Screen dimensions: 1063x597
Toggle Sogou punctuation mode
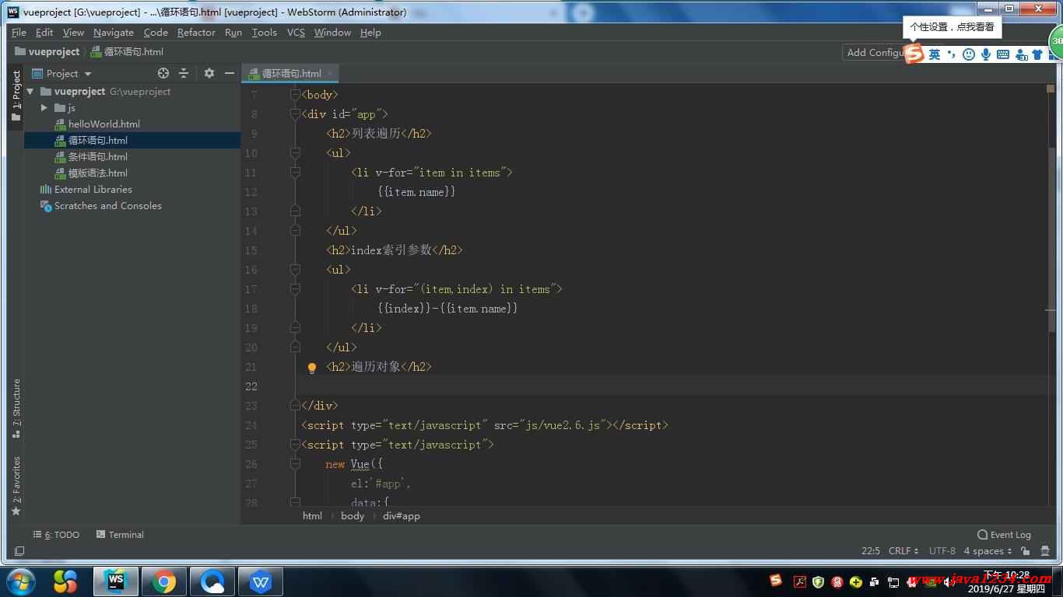(x=951, y=54)
